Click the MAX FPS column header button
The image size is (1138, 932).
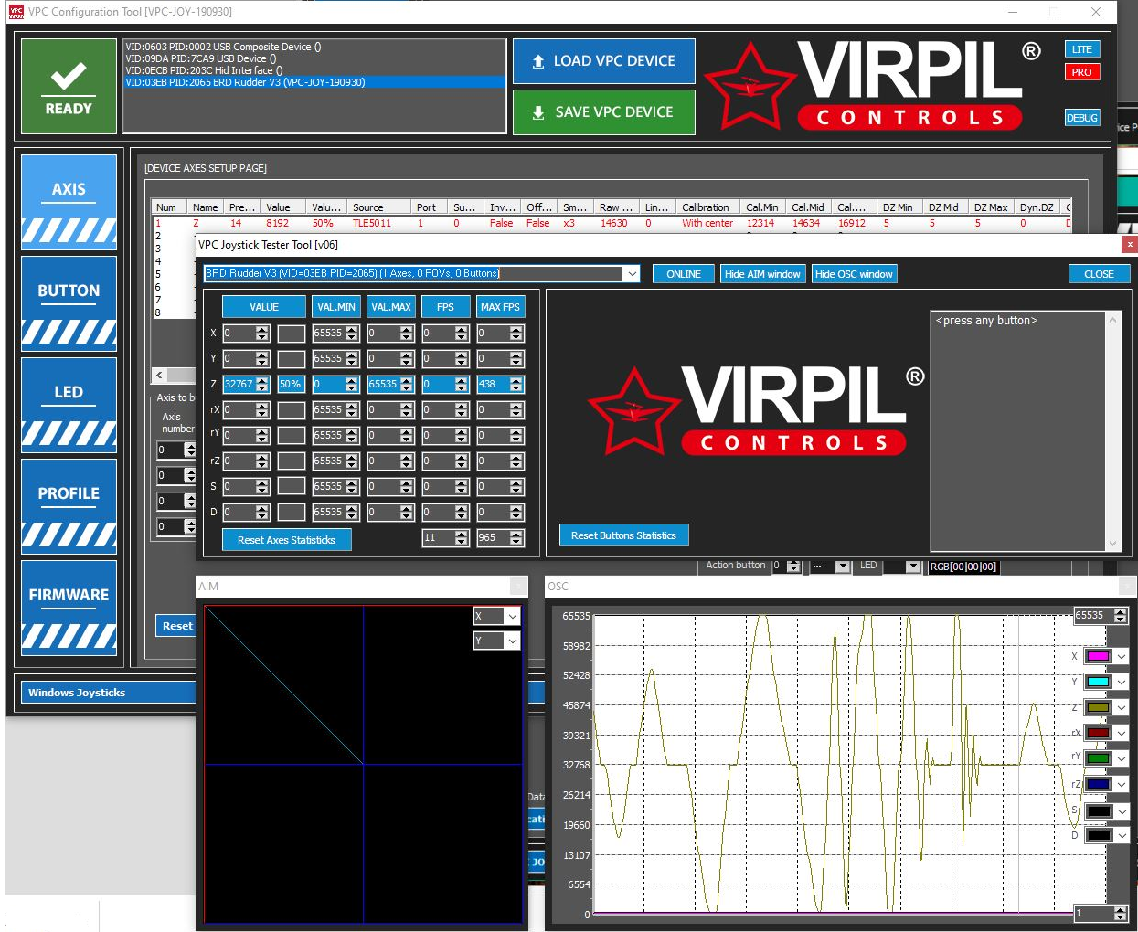500,307
